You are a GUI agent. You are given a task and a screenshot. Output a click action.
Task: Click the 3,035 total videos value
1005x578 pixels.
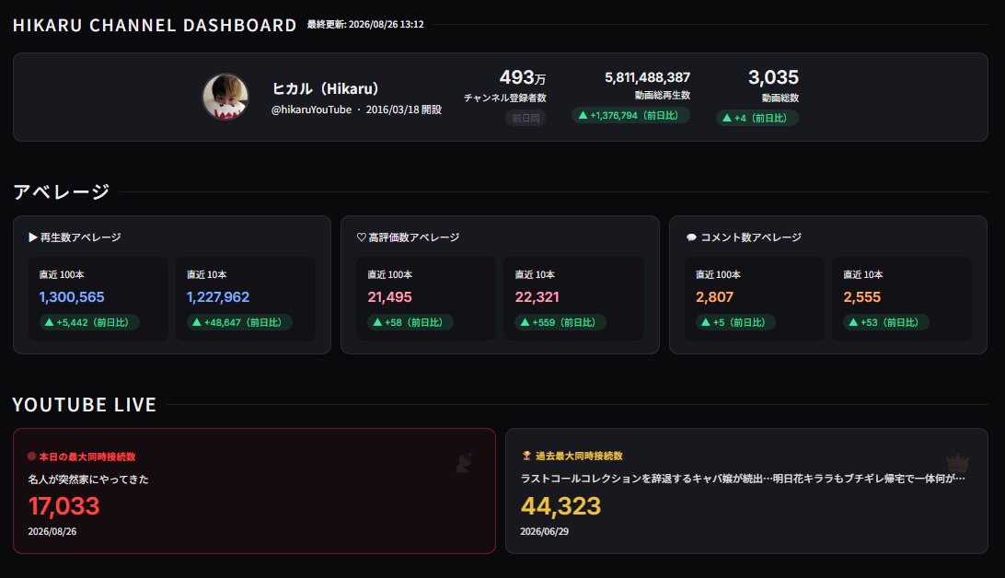(x=773, y=77)
